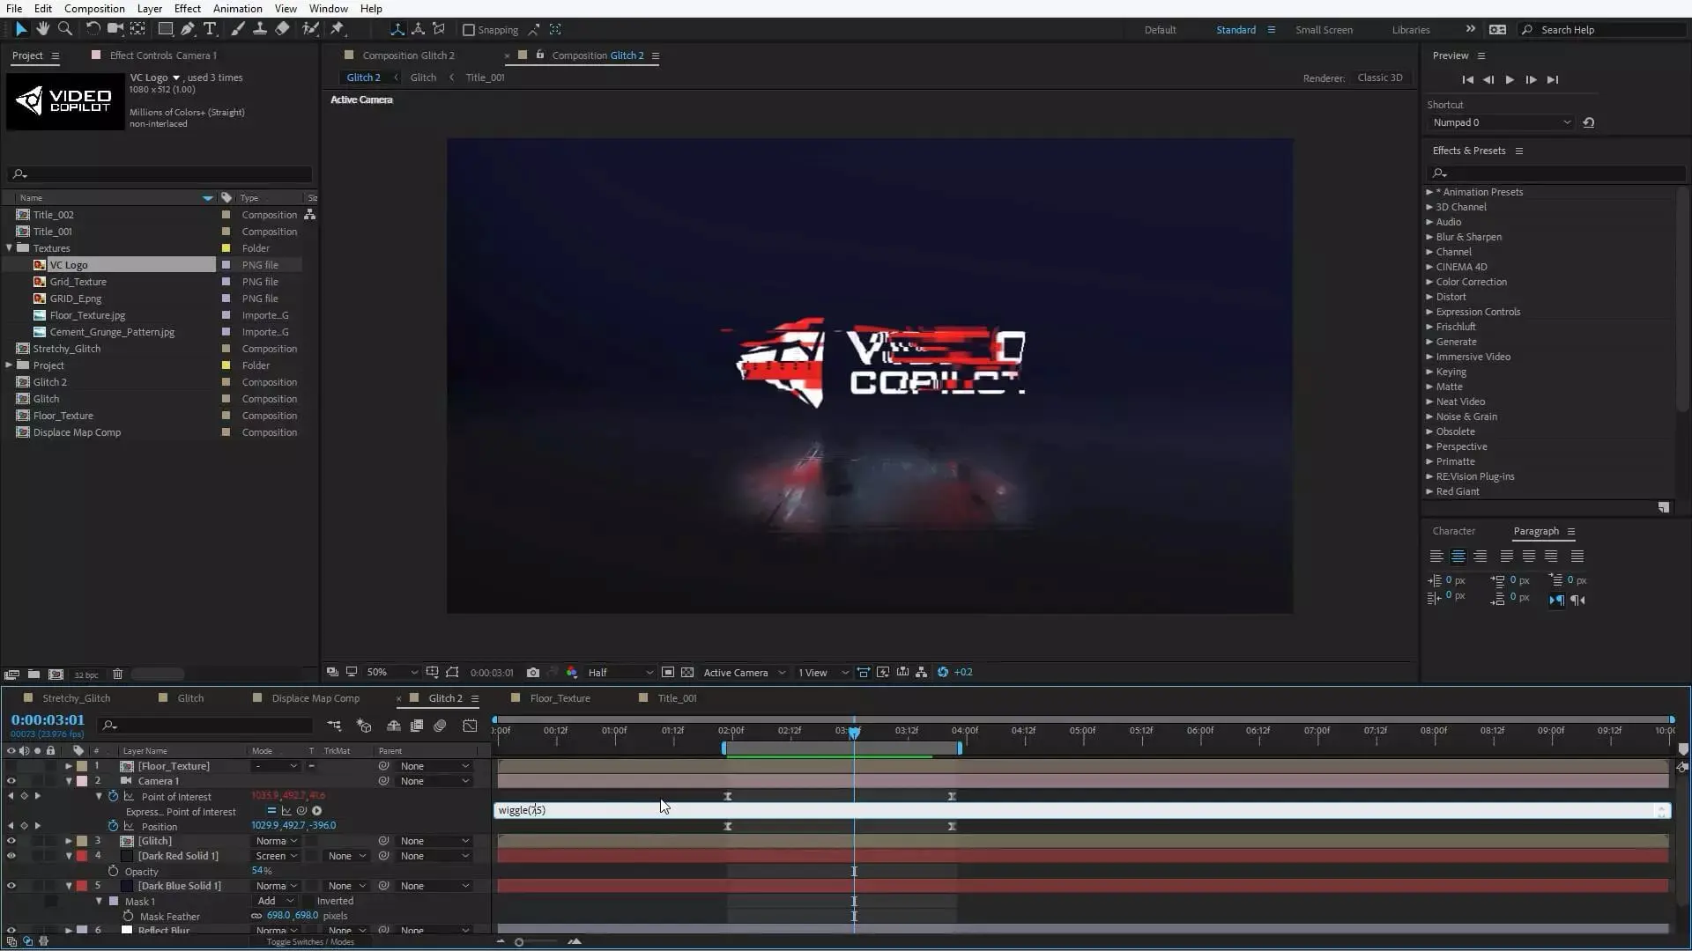1692x951 pixels.
Task: Open the Numpad 0 shortcut dropdown
Action: [x=1501, y=122]
